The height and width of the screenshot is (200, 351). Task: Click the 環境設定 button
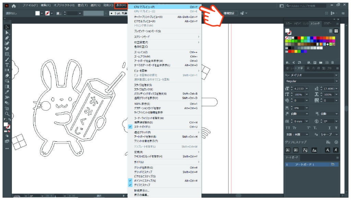click(229, 13)
